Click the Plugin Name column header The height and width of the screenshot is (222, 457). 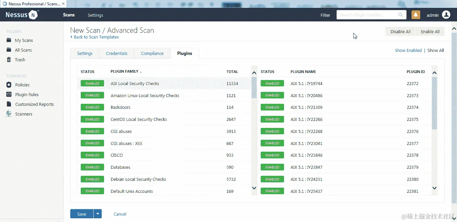pyautogui.click(x=303, y=72)
